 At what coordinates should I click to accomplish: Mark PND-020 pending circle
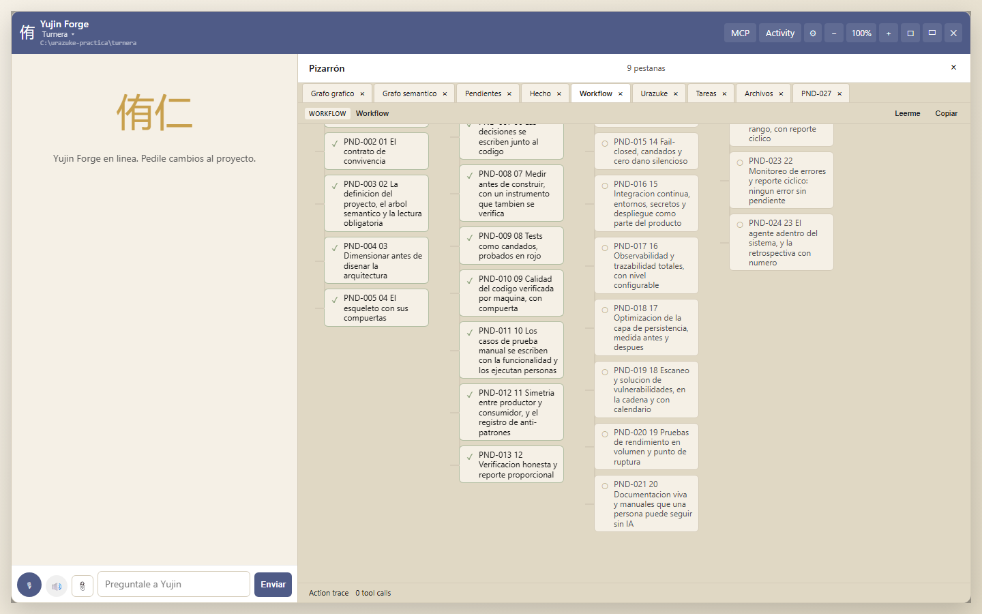[605, 435]
